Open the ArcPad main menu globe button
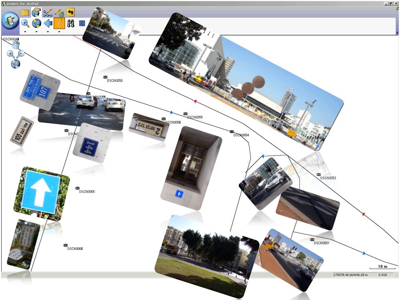The height and width of the screenshot is (300, 400). pos(10,21)
